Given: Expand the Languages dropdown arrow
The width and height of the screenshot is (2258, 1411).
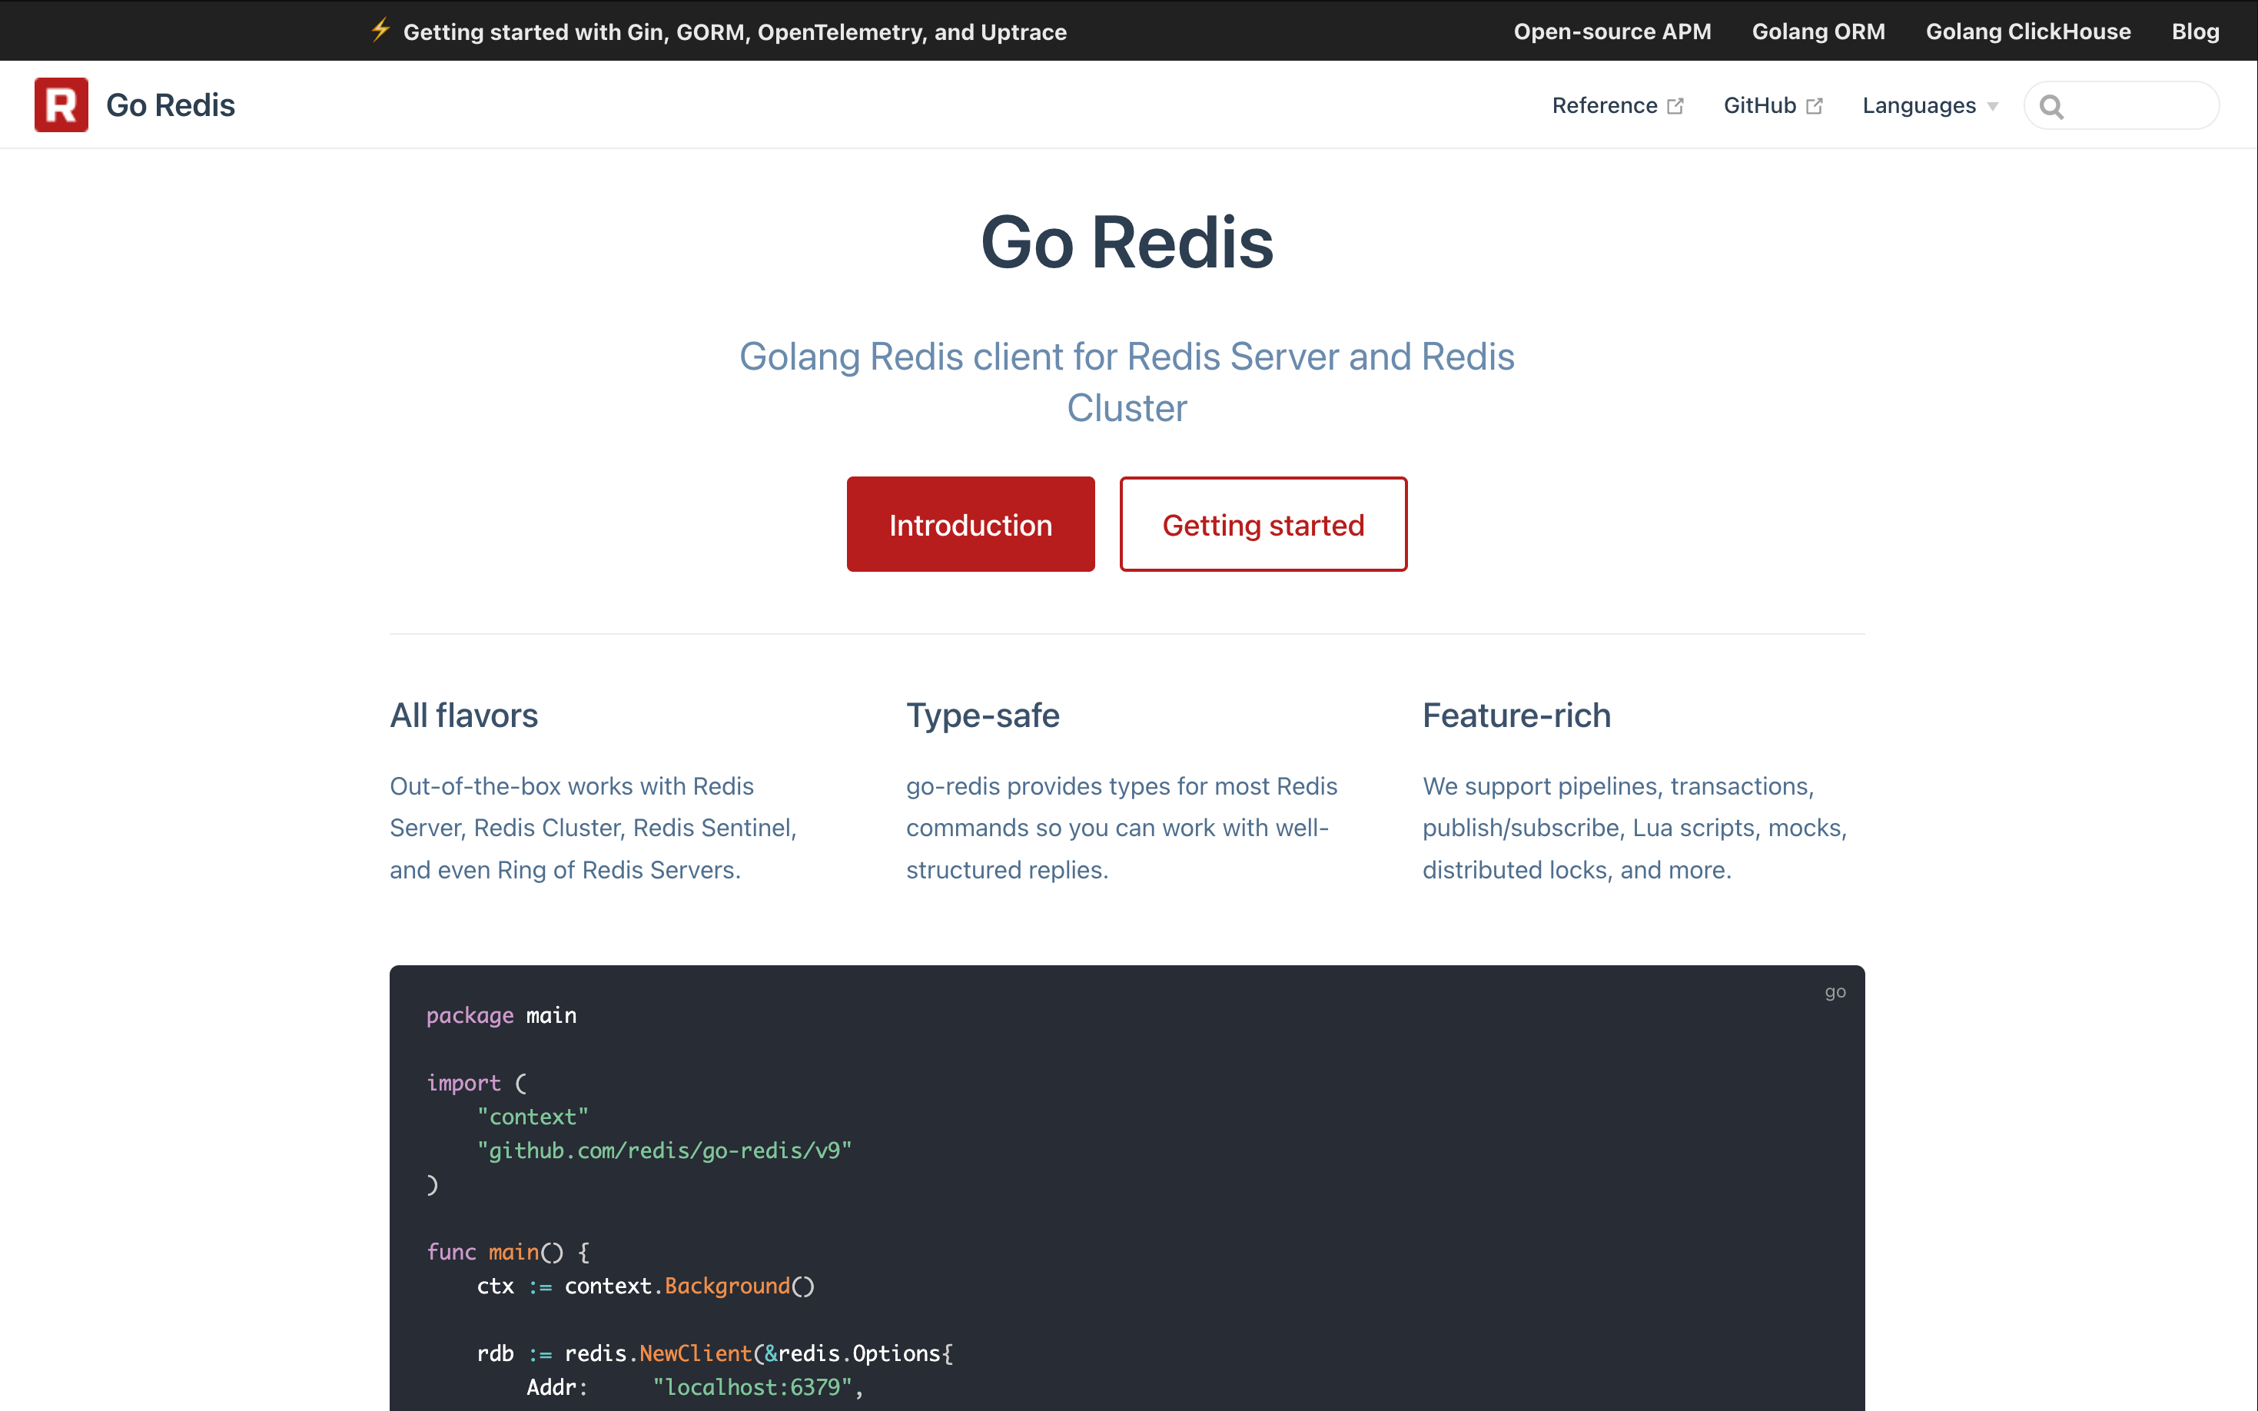Looking at the screenshot, I should point(1993,106).
